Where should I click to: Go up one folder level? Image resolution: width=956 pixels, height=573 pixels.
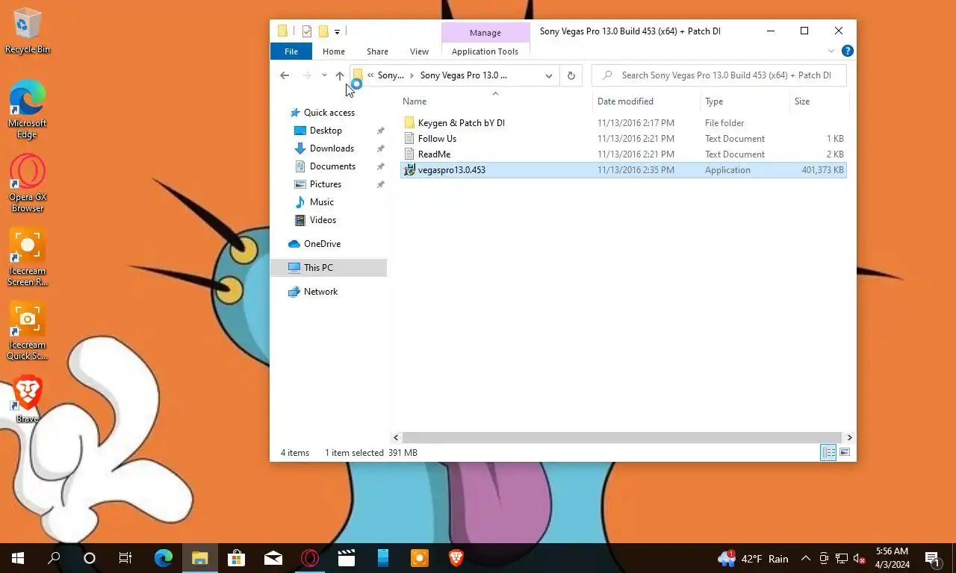339,75
